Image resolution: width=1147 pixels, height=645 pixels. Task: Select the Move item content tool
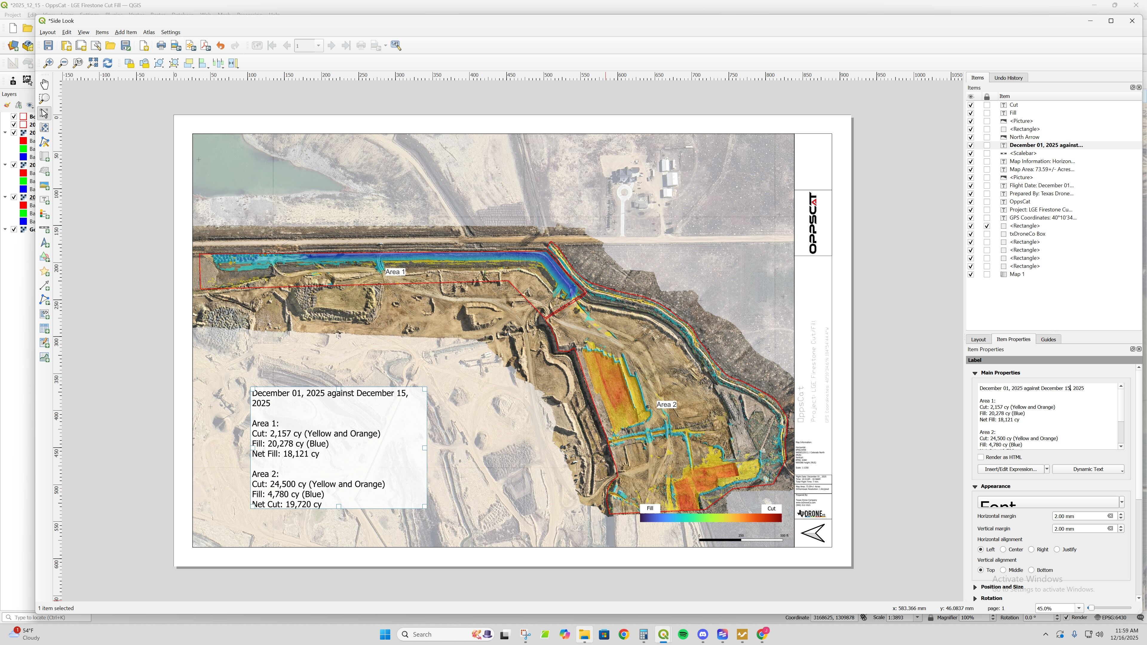coord(45,127)
